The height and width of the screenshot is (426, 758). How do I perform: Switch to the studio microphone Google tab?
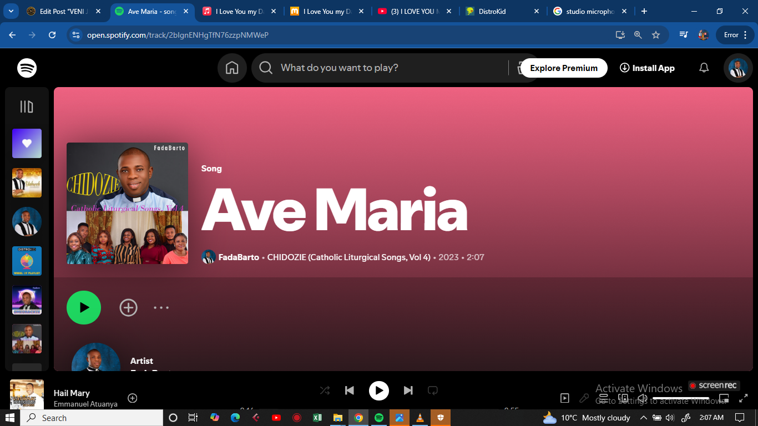(590, 11)
